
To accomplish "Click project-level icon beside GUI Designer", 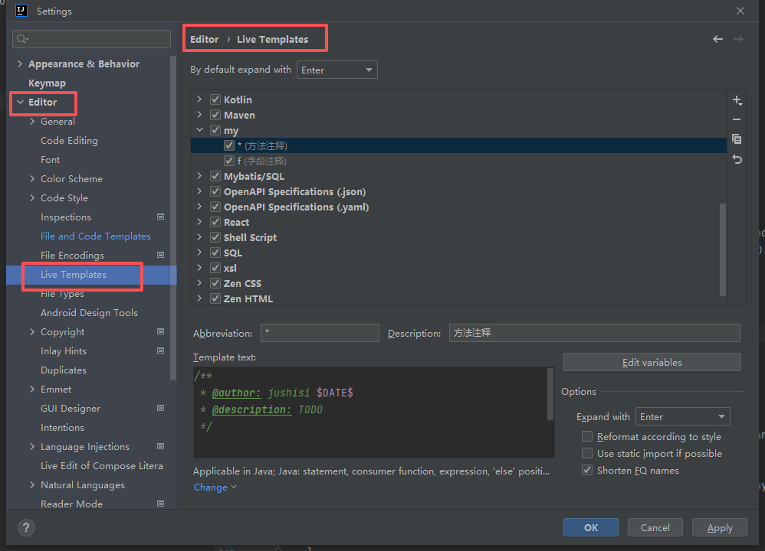I will pos(160,408).
